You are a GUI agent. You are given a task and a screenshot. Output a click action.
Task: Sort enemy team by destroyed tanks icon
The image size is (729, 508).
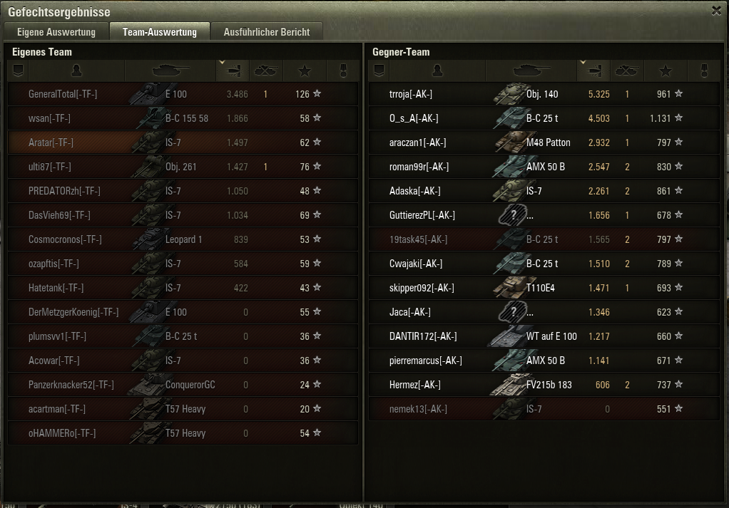point(627,71)
